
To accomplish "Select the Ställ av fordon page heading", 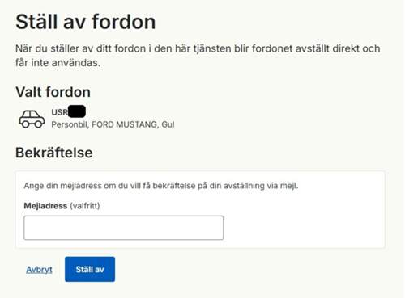I will pyautogui.click(x=86, y=22).
